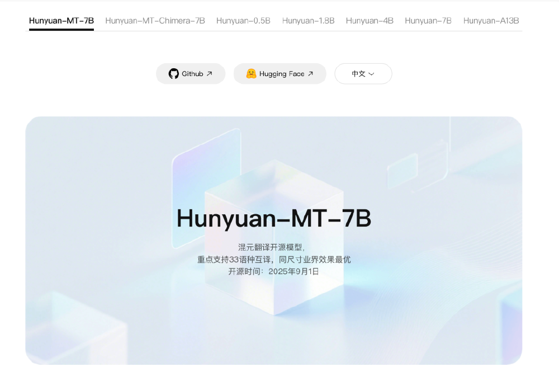This screenshot has width=559, height=381.
Task: Click the external-link arrow on the Github button
Action: [209, 73]
